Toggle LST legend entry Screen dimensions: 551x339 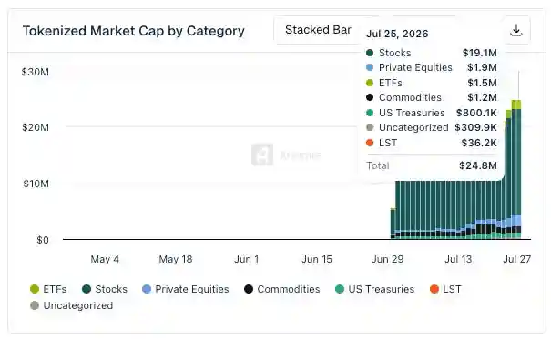coord(445,289)
